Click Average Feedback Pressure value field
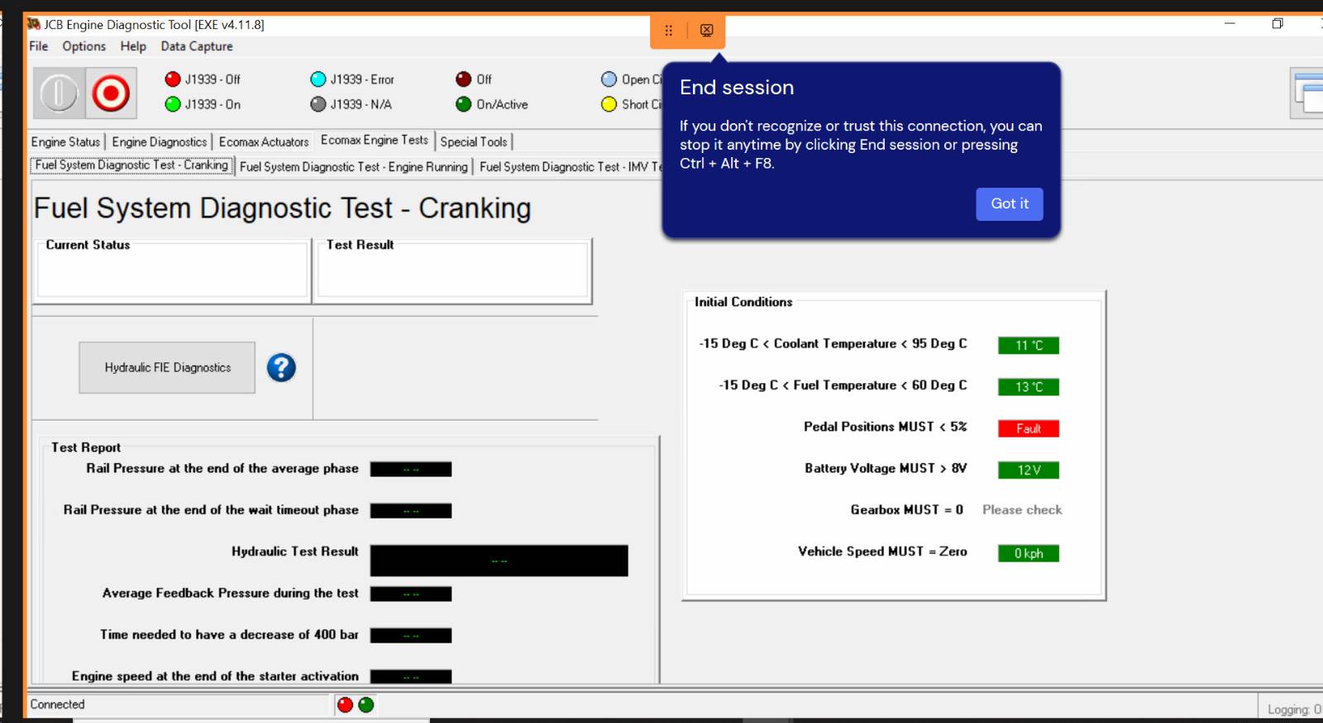 [411, 594]
